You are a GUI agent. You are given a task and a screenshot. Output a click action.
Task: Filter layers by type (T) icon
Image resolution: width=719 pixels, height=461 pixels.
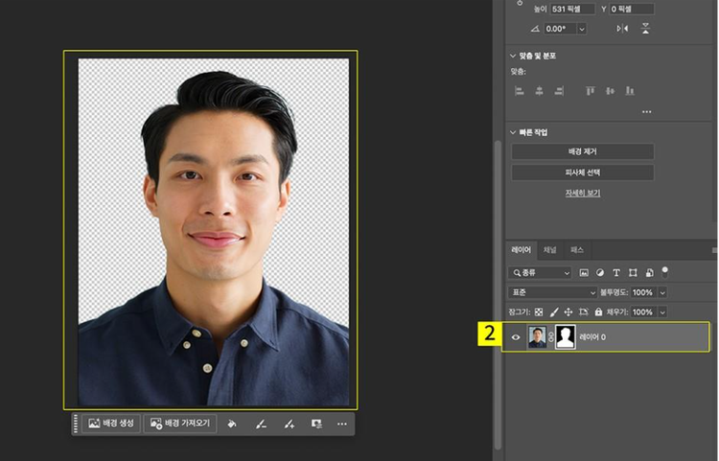point(616,273)
